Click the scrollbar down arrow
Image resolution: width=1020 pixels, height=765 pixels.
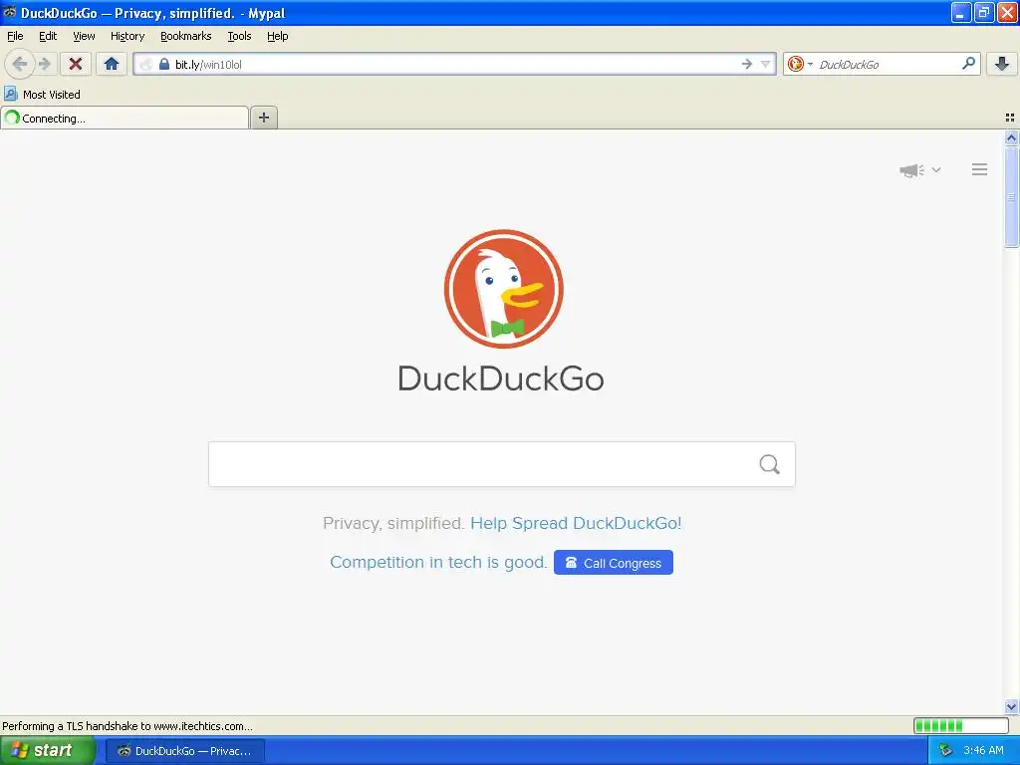point(1011,706)
